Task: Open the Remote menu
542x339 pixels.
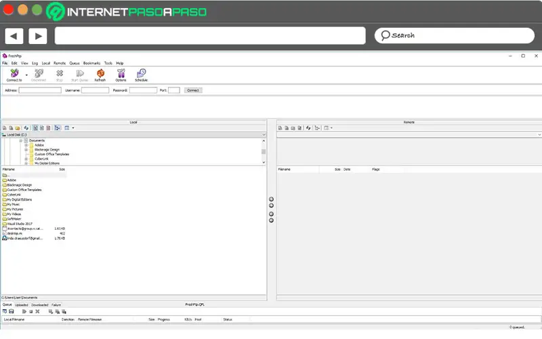Action: pyautogui.click(x=60, y=63)
